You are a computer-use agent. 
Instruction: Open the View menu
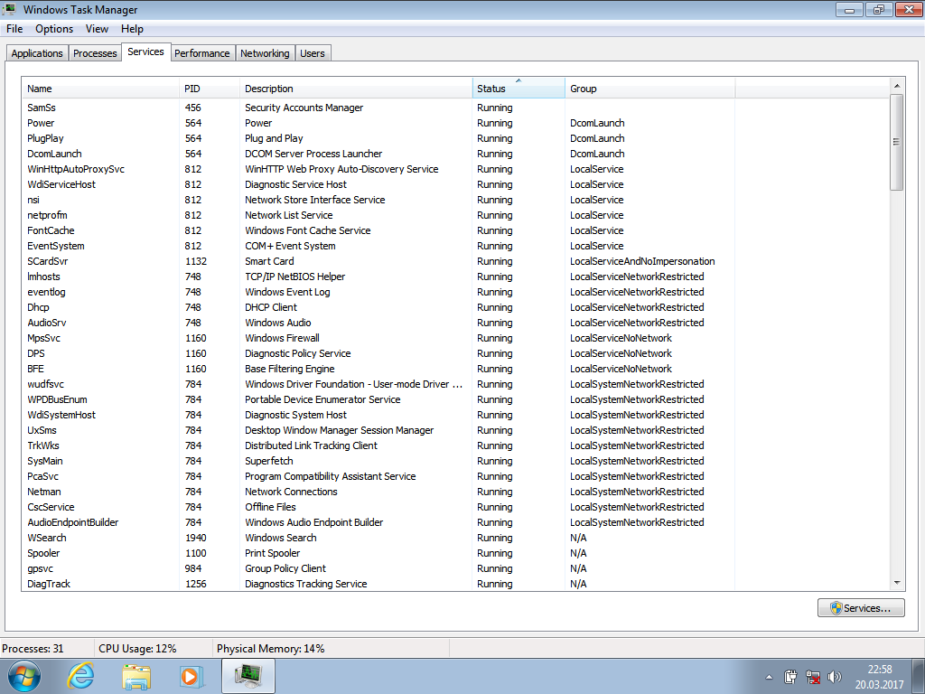(x=97, y=29)
